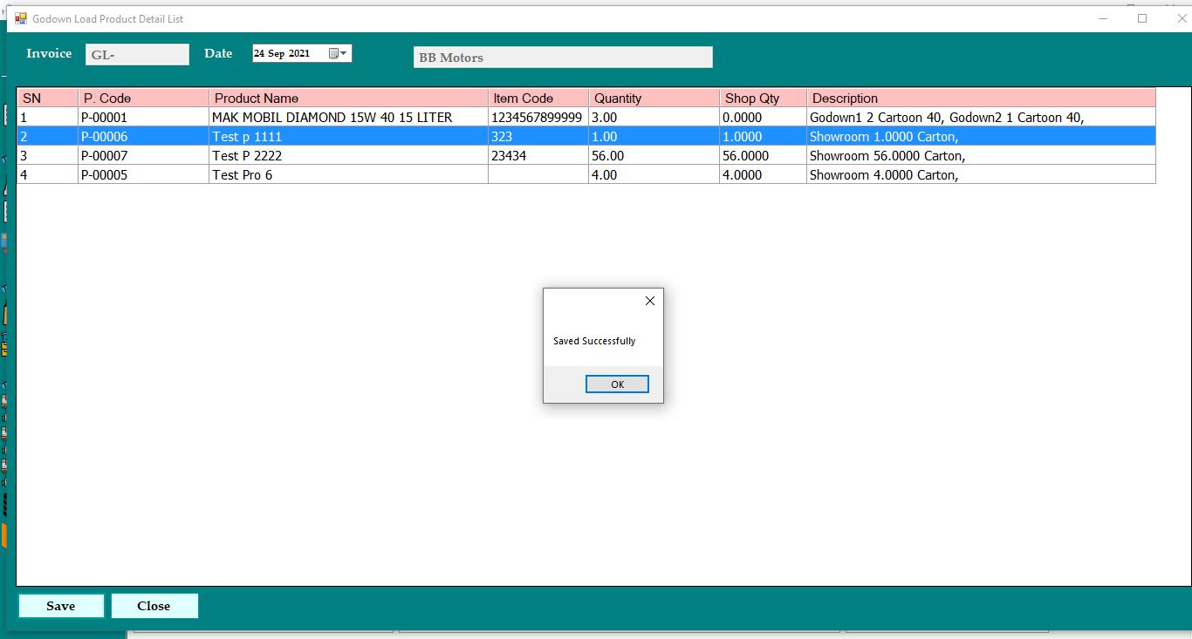Click the calendar icon beside the date
Viewport: 1192px width, 639px height.
332,52
